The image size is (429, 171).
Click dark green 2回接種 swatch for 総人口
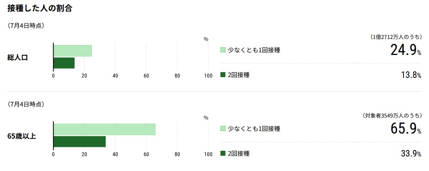click(x=223, y=75)
